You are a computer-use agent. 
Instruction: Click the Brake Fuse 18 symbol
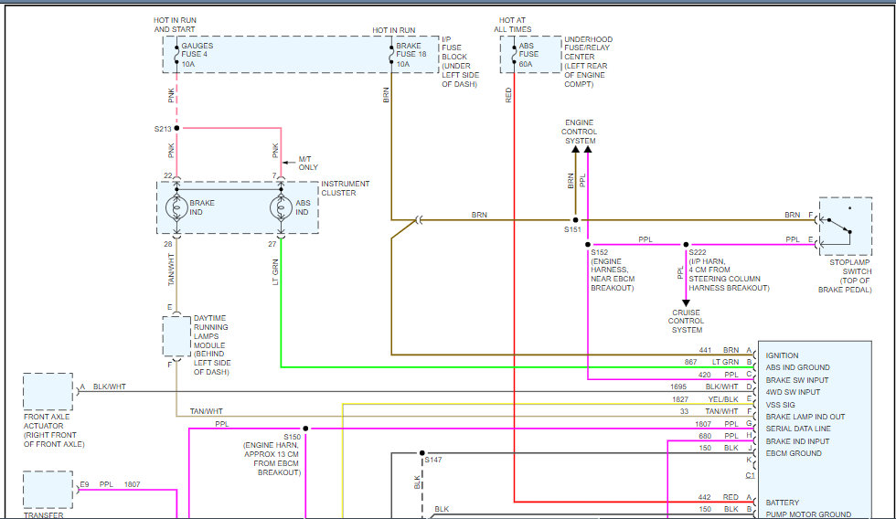pos(391,55)
